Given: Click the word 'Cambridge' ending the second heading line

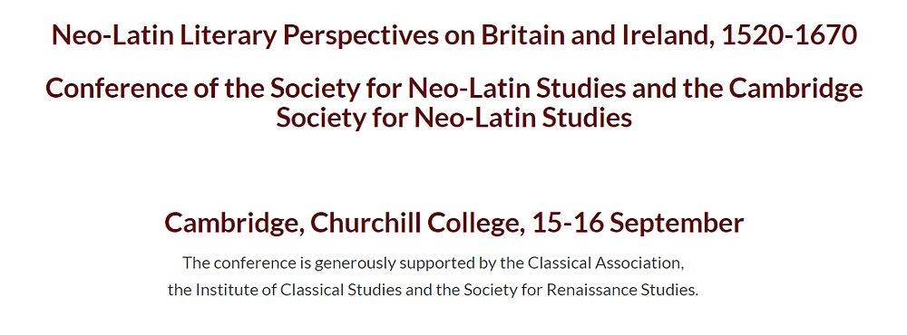Looking at the screenshot, I should (796, 90).
